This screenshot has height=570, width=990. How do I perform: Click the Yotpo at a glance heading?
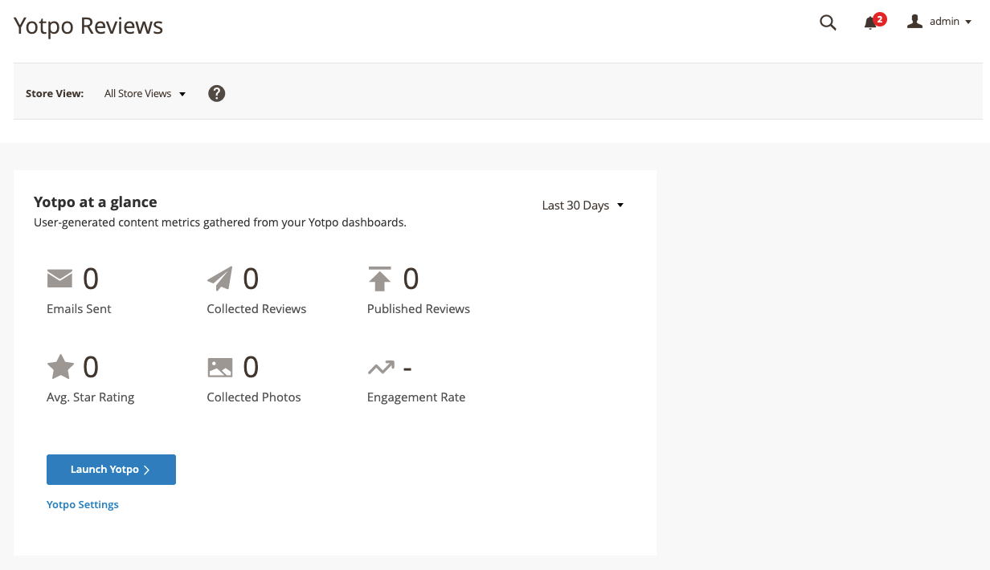pyautogui.click(x=96, y=202)
